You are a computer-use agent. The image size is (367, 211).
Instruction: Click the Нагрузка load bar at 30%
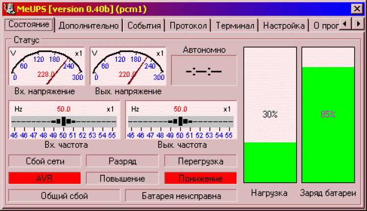click(270, 115)
